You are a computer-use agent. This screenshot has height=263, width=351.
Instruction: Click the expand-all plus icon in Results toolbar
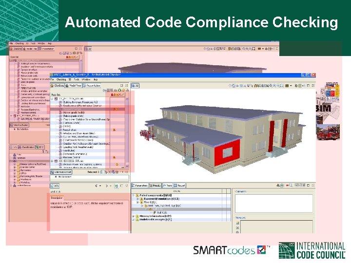(x=296, y=186)
